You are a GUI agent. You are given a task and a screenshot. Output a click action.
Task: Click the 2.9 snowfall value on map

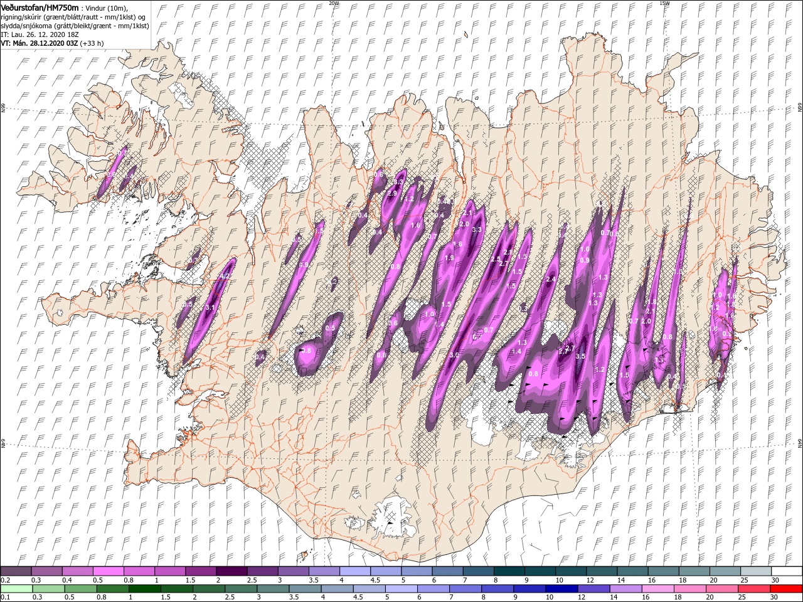pos(393,194)
